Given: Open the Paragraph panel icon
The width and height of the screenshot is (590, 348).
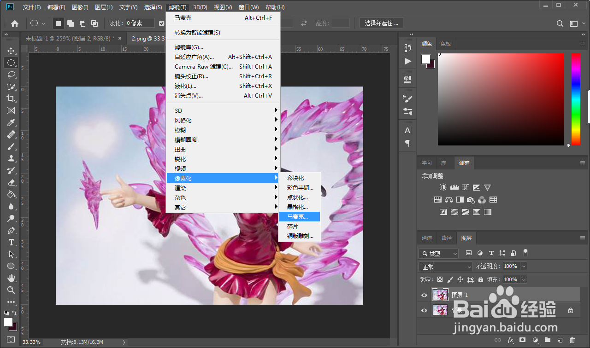Looking at the screenshot, I should 407,143.
